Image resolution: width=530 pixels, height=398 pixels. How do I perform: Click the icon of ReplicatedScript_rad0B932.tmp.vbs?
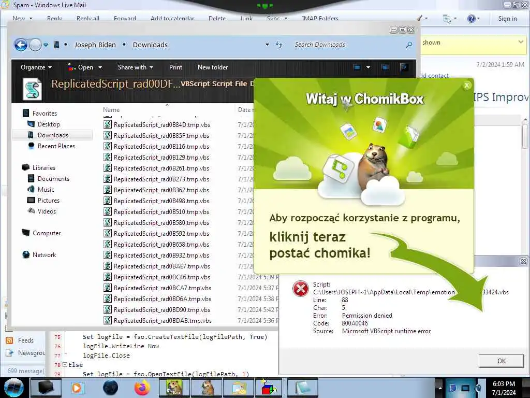[x=108, y=255]
